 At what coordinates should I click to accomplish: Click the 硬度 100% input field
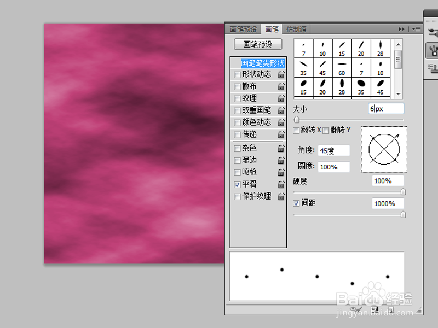point(388,181)
